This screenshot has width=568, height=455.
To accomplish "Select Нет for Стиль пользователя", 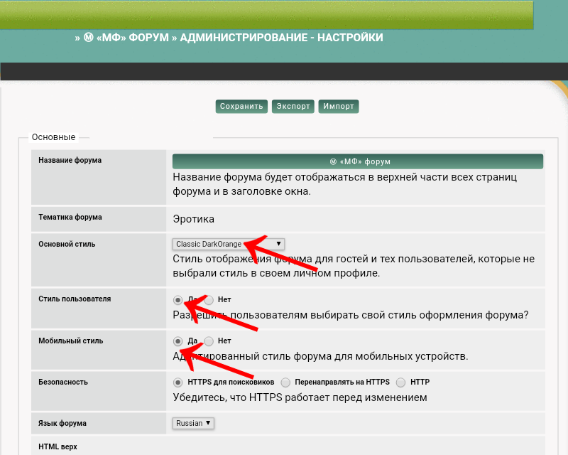I will pos(209,300).
